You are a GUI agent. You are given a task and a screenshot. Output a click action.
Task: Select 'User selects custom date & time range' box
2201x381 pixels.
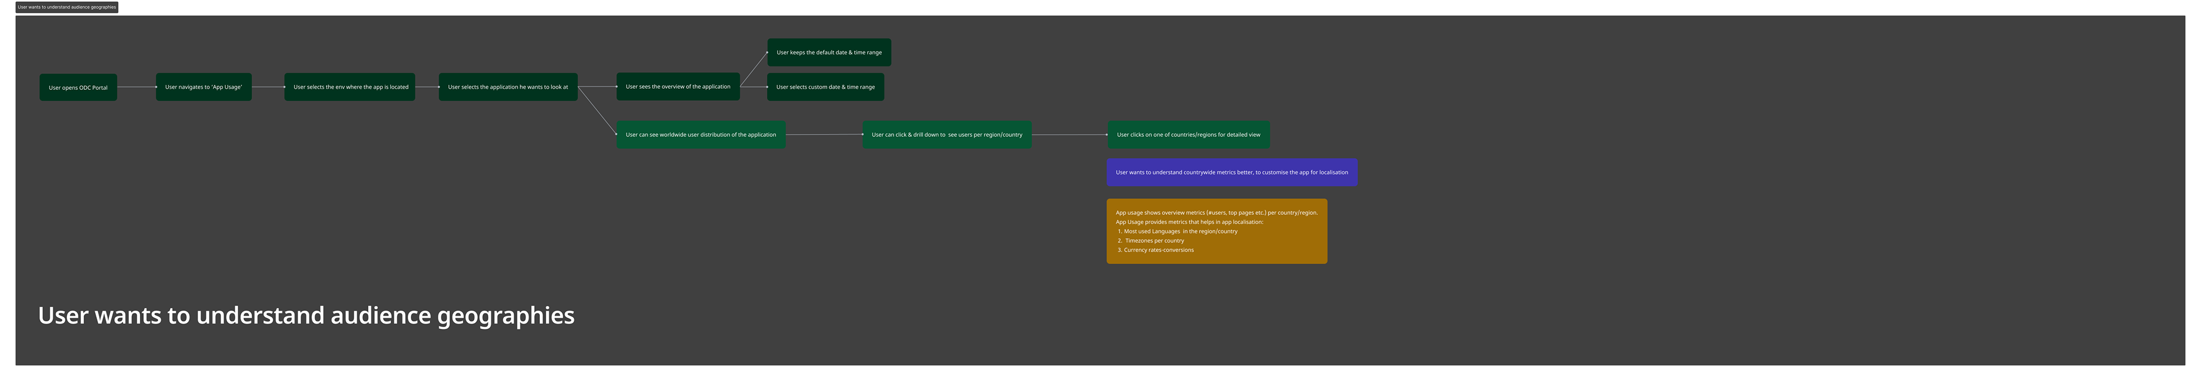(x=825, y=87)
